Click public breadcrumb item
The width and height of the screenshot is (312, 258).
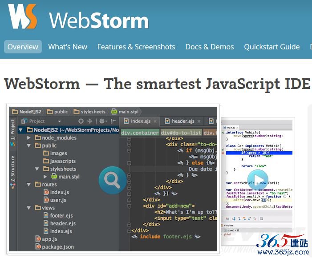tap(57, 112)
